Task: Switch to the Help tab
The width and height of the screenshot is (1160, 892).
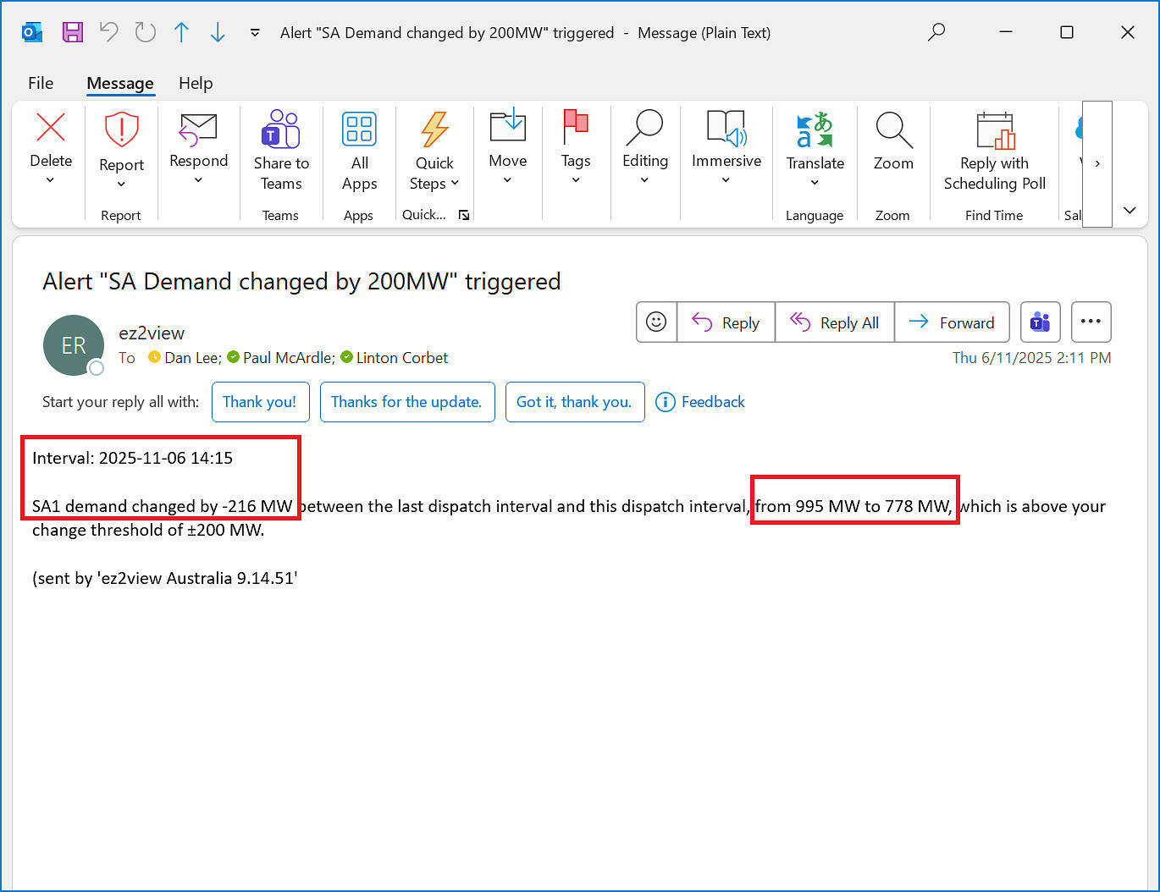Action: (196, 83)
